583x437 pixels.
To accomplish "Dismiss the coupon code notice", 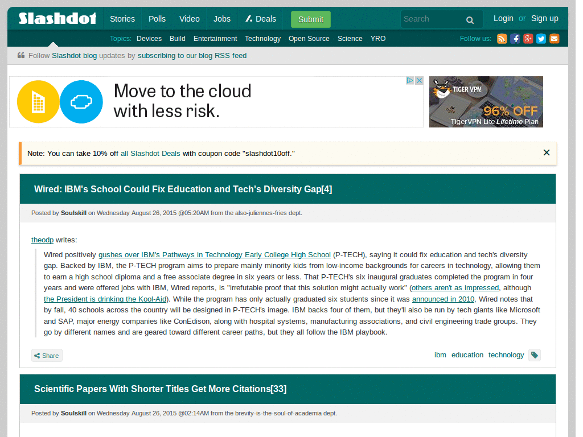I will 546,152.
